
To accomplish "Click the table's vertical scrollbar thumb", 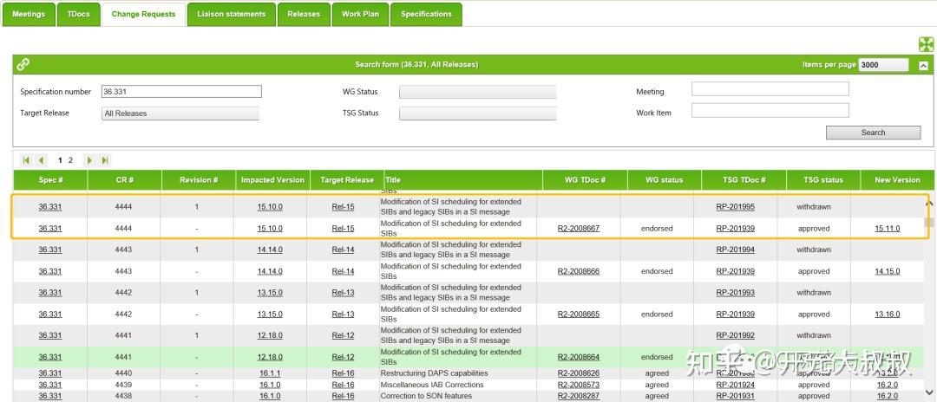I will (x=928, y=223).
